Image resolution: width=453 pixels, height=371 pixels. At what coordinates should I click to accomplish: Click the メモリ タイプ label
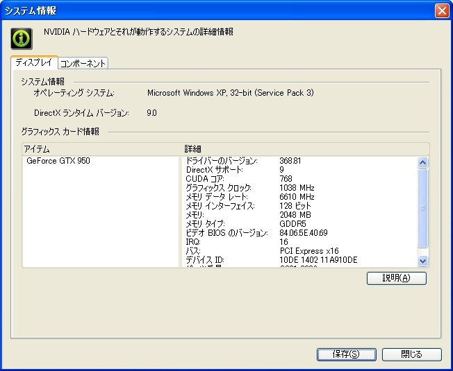click(205, 224)
